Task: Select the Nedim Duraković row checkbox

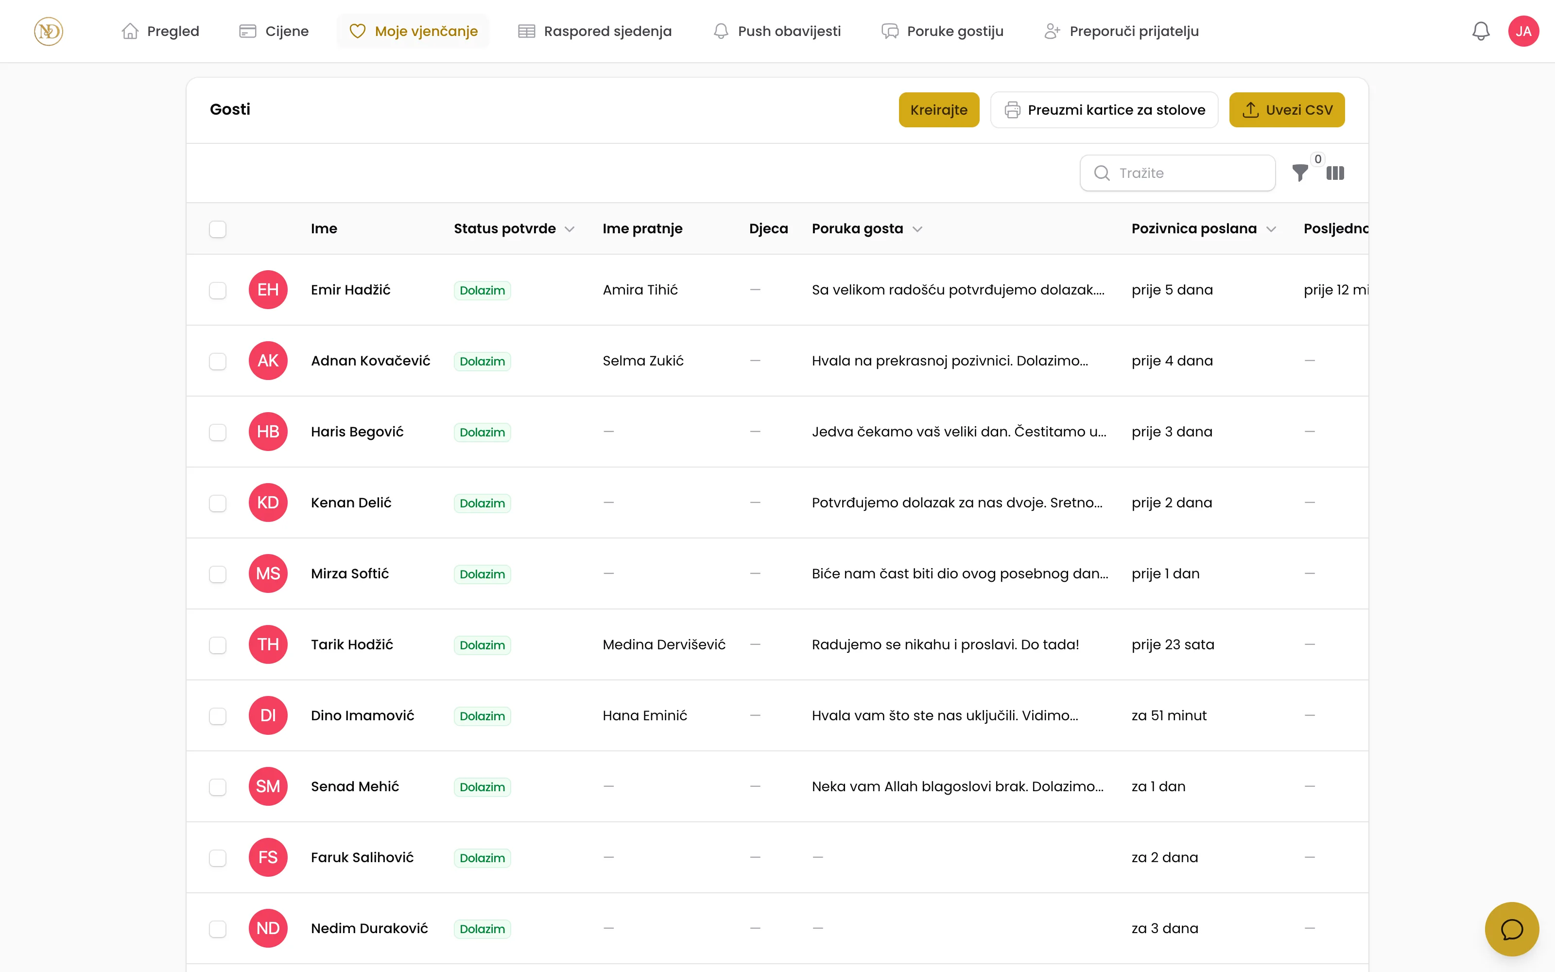Action: [218, 929]
